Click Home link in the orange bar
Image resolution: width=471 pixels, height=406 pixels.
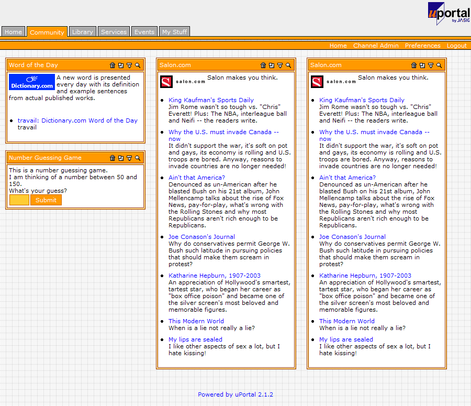pos(338,46)
